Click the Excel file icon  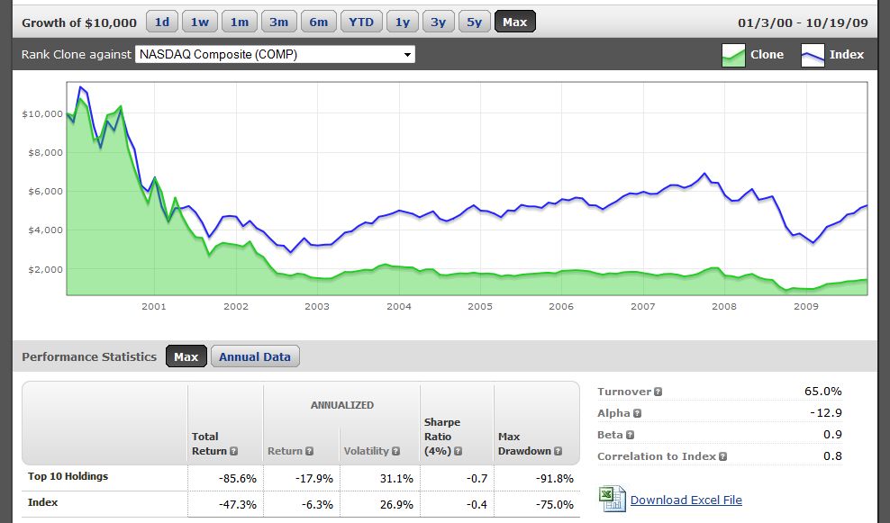[x=612, y=499]
